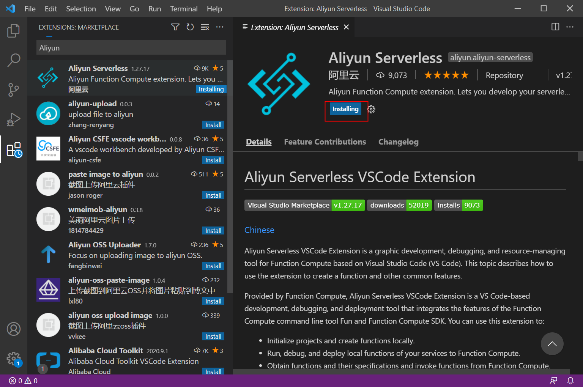This screenshot has height=387, width=583.
Task: Open the Explorer view in activity bar
Action: pyautogui.click(x=14, y=30)
